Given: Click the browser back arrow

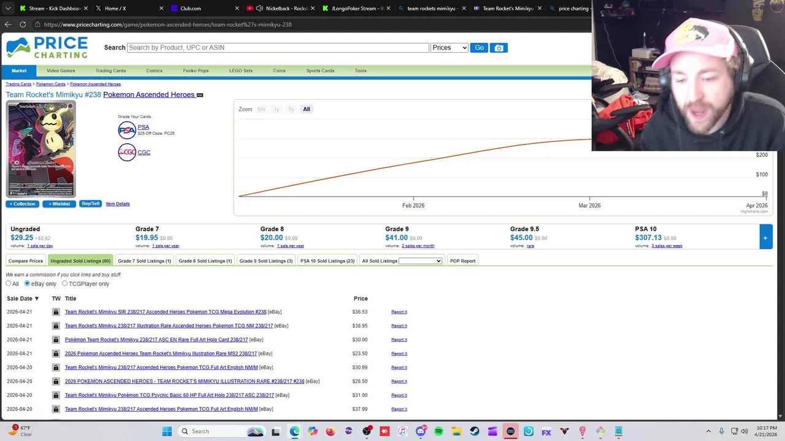Looking at the screenshot, I should point(8,24).
